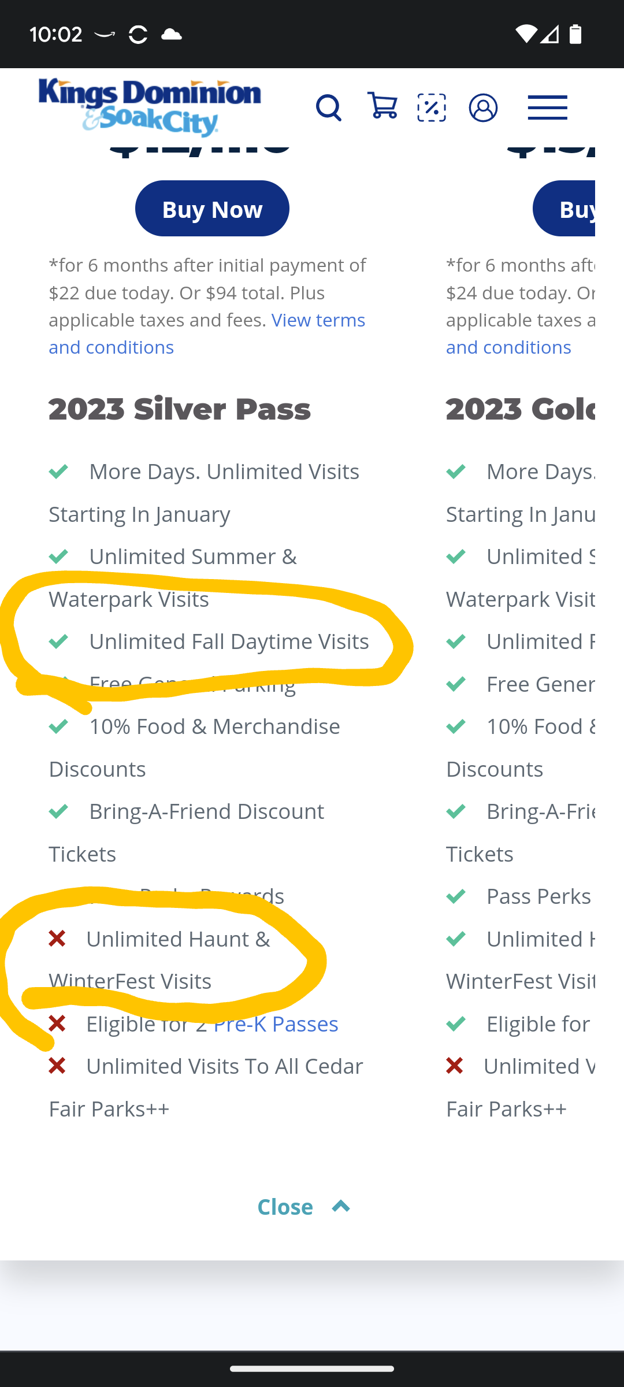Tap the Kings Dominion Soak City logo

pos(150,107)
